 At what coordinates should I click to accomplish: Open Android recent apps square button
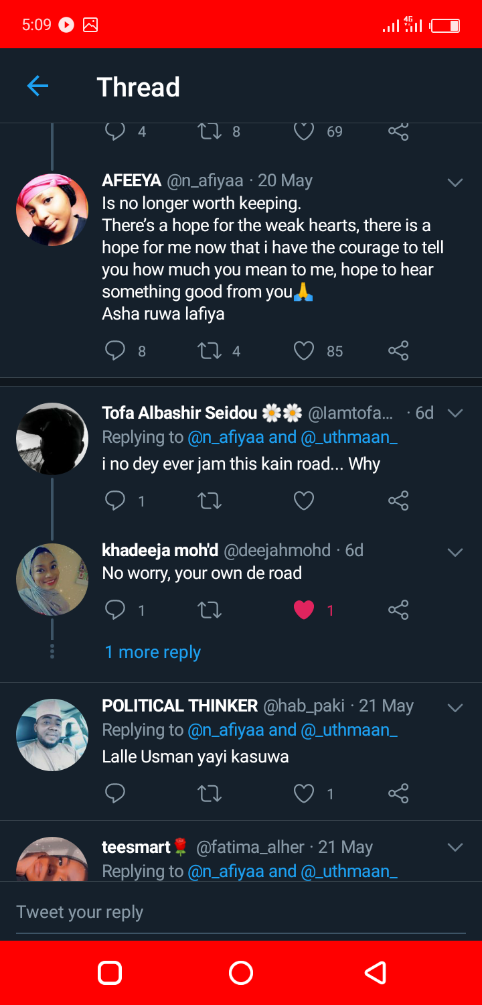[110, 972]
